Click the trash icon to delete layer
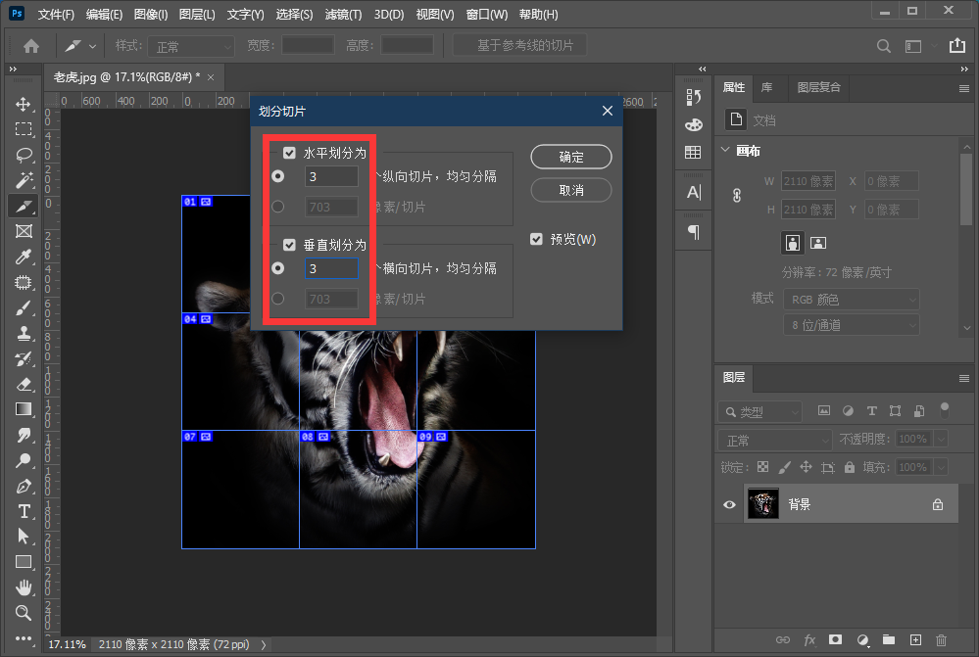This screenshot has height=657, width=979. pyautogui.click(x=942, y=639)
